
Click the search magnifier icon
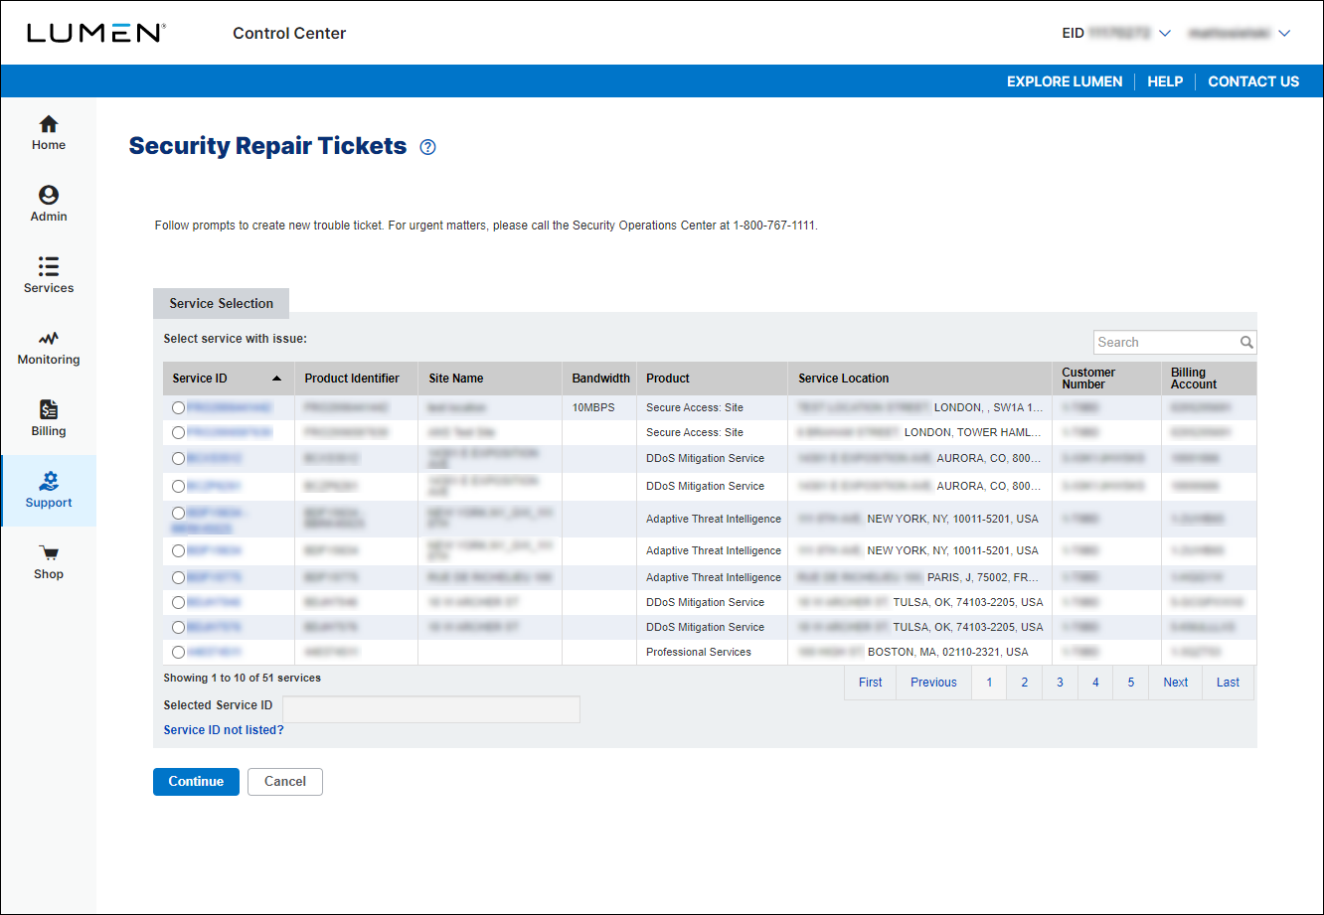pyautogui.click(x=1246, y=342)
